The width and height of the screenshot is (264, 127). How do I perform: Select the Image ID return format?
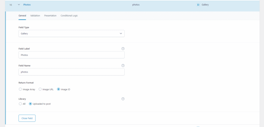pos(58,89)
